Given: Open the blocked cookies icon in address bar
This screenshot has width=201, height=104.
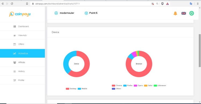Looking at the screenshot, I should click(x=152, y=4).
